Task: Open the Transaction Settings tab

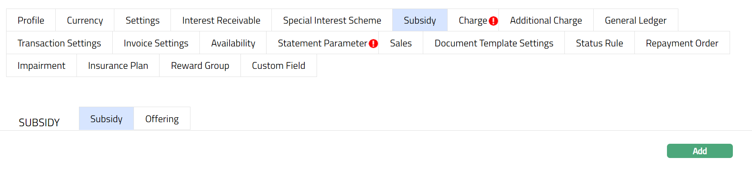Action: coord(59,43)
